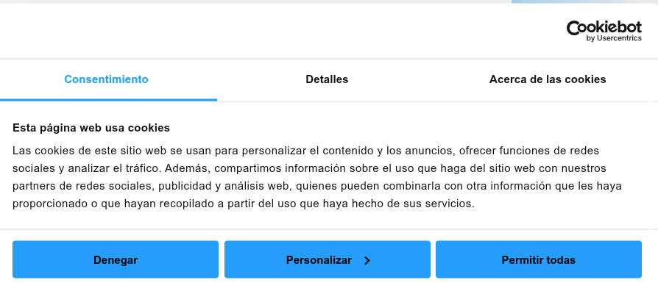Switch to the Detalles tab
Screen dimensions: 658x291
tap(327, 79)
